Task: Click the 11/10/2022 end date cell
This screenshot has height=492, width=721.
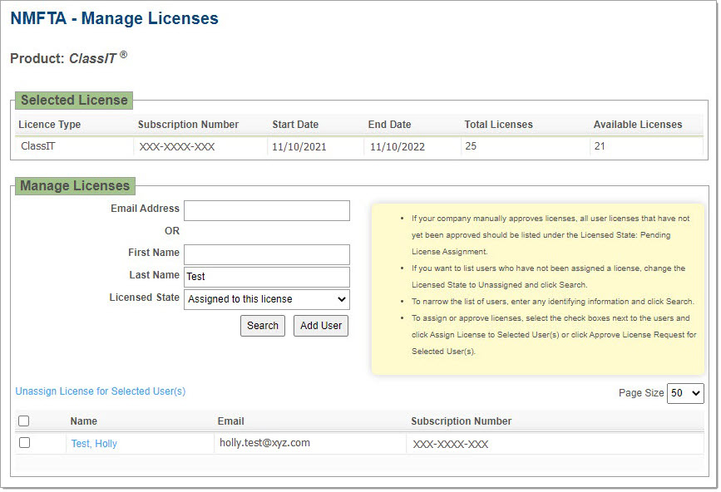Action: (x=398, y=147)
